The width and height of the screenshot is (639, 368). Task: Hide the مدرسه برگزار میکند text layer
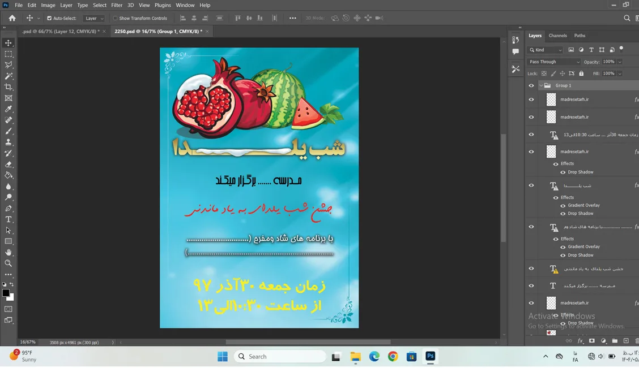pos(531,285)
